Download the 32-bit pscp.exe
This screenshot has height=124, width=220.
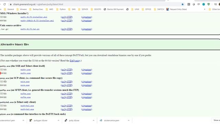(x=25, y=82)
